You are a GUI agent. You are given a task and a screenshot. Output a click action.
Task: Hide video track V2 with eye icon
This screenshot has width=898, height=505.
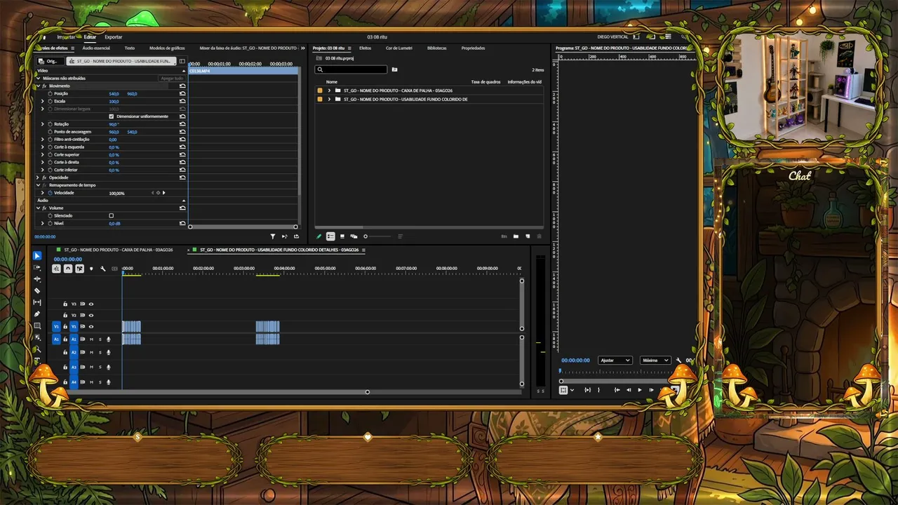click(91, 316)
